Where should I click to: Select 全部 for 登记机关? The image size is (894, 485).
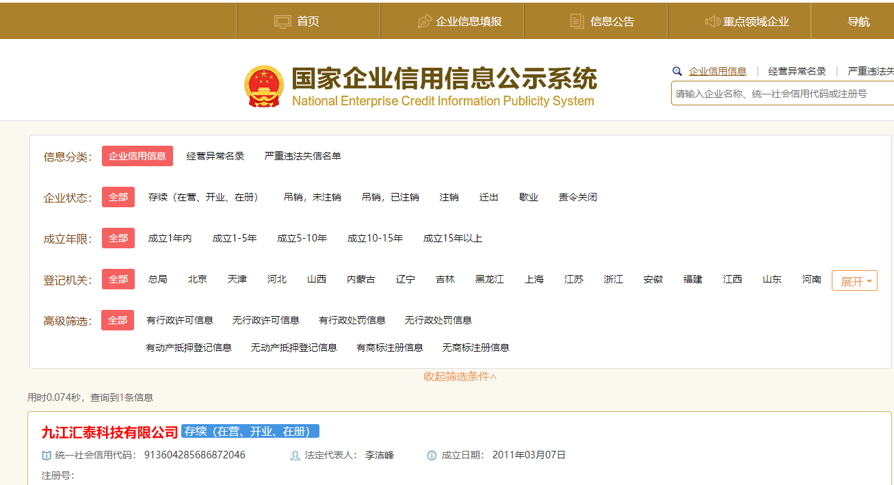pyautogui.click(x=118, y=279)
